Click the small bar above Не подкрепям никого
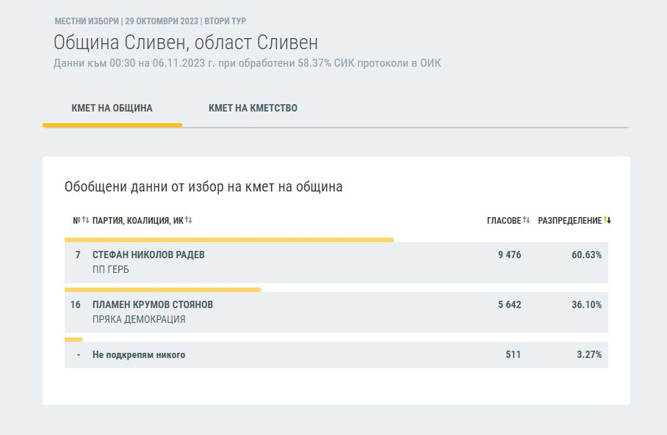The height and width of the screenshot is (435, 667). (73, 340)
